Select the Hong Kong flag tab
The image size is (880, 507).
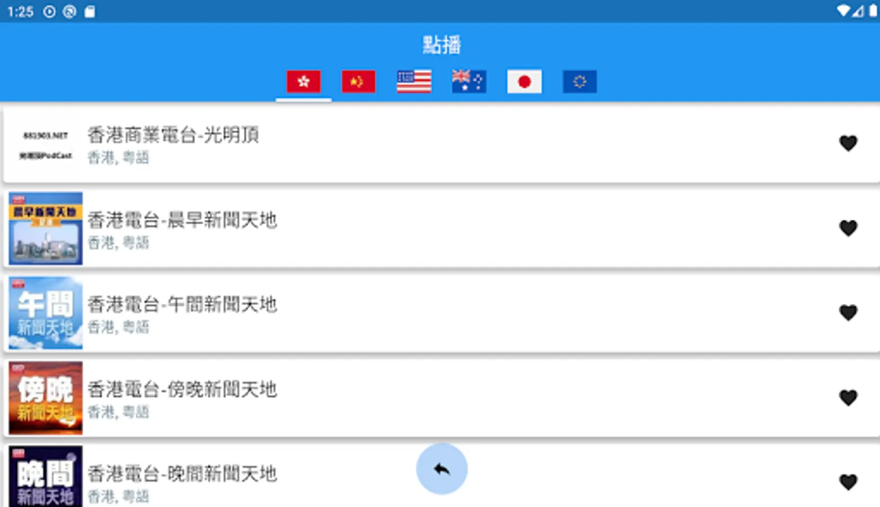(x=304, y=82)
